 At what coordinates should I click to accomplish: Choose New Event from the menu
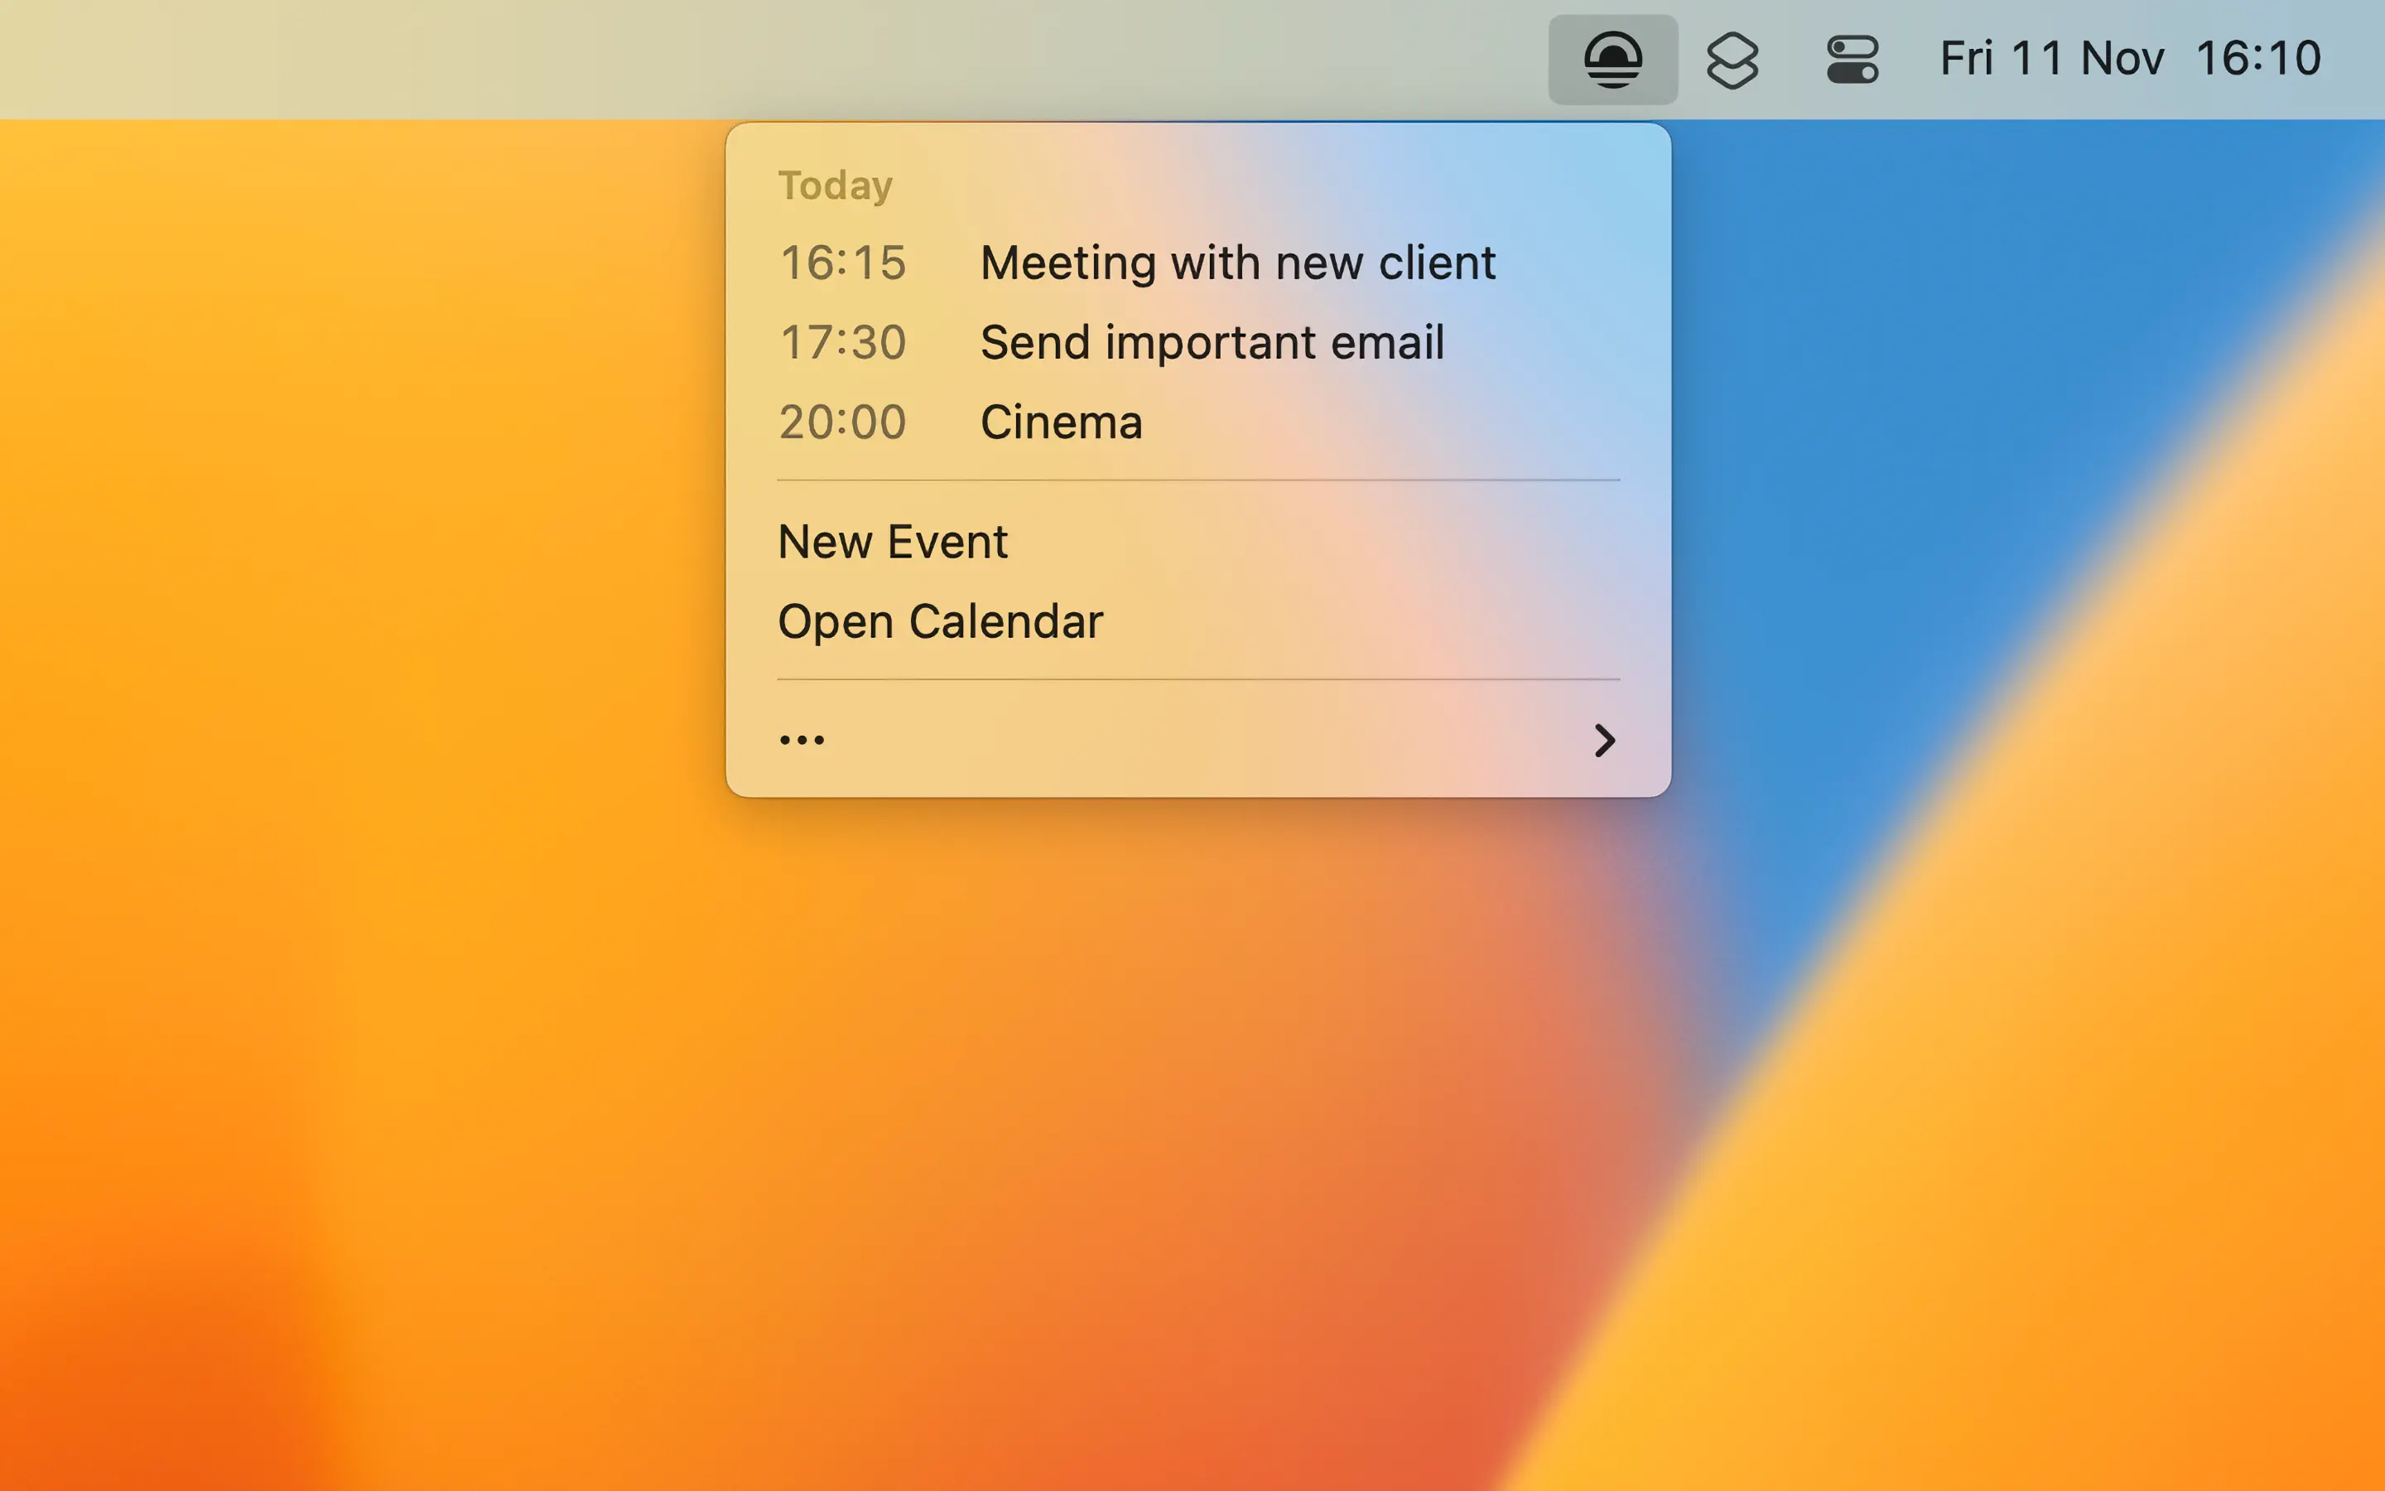coord(892,542)
